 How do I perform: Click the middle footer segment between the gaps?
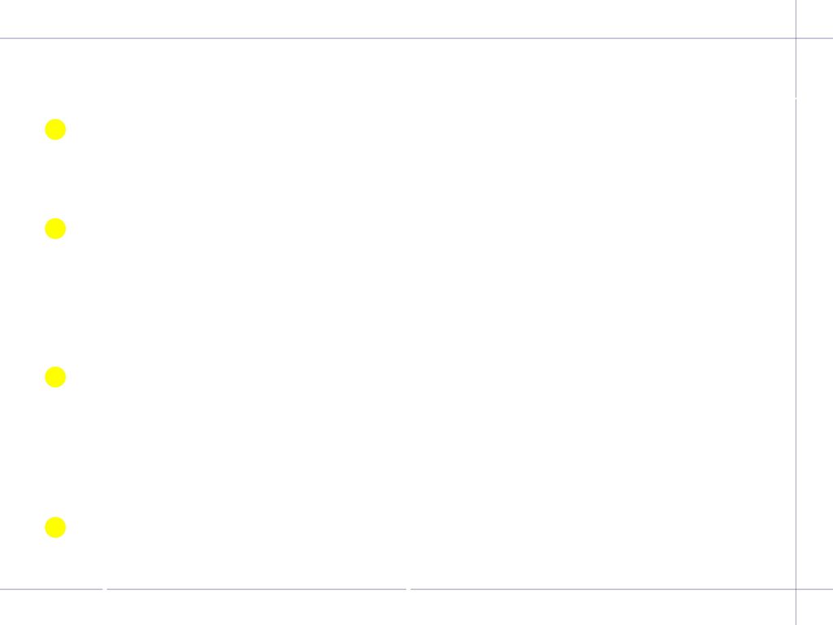[256, 589]
